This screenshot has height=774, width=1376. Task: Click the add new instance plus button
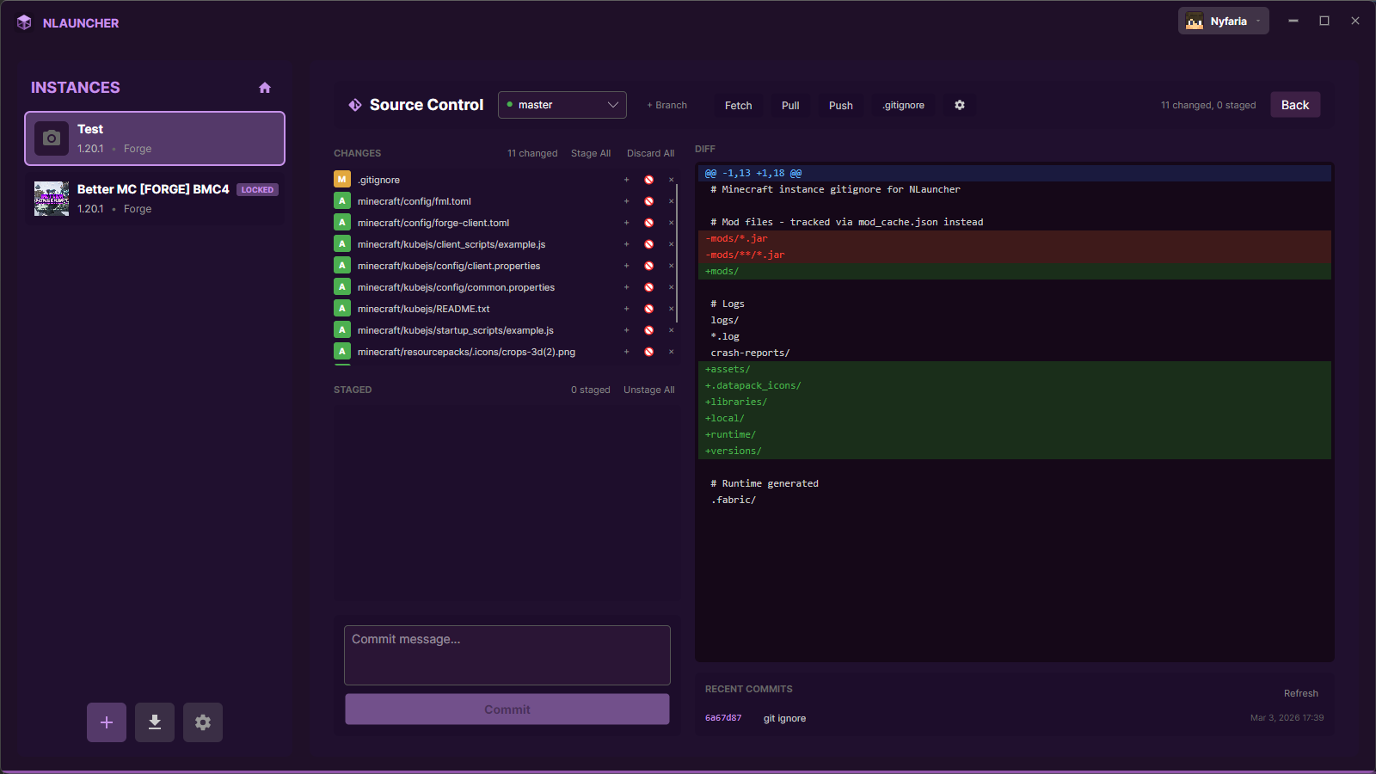[x=107, y=722]
